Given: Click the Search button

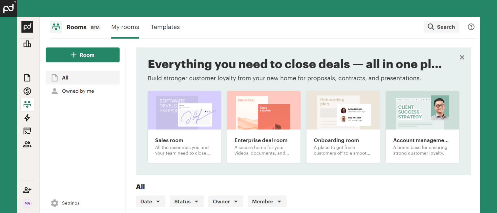Looking at the screenshot, I should click(441, 27).
